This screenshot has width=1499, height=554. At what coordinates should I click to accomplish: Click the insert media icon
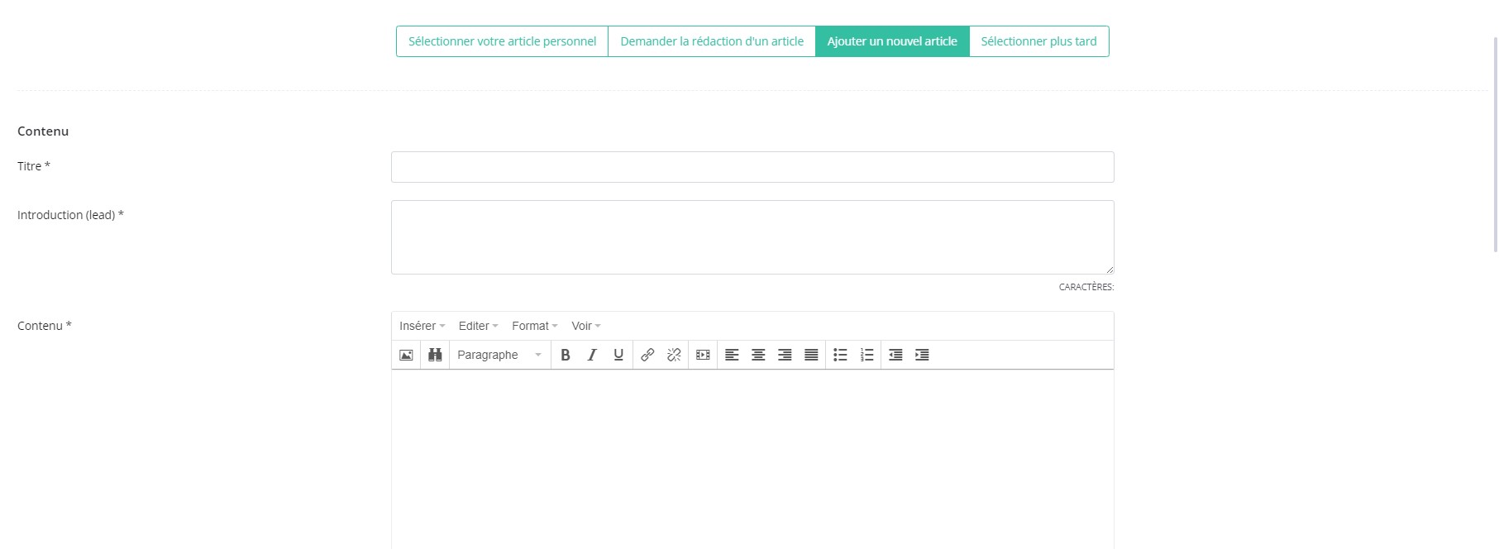click(x=703, y=355)
